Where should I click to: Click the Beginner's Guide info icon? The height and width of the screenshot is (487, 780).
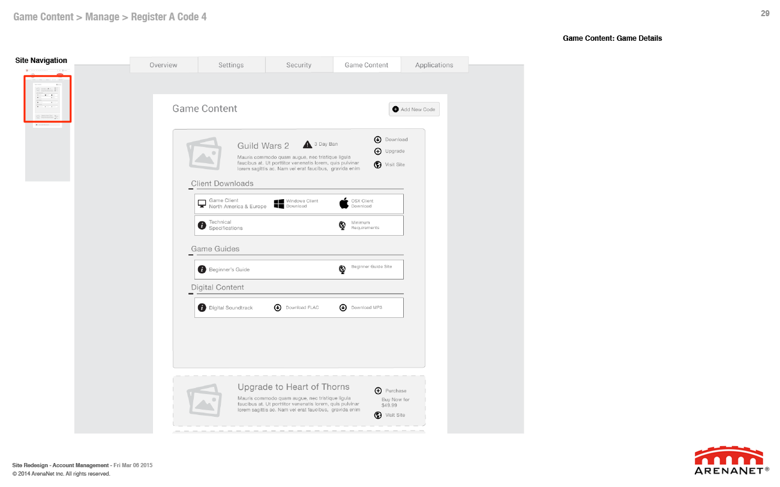pos(202,269)
